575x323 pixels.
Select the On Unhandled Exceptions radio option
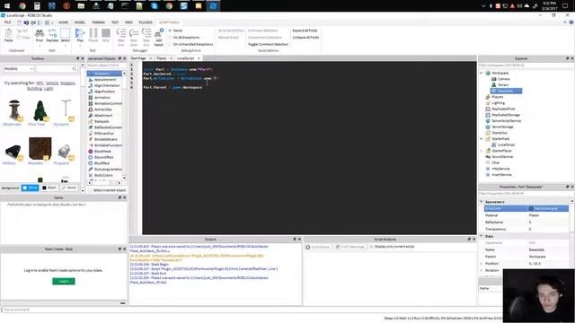[x=170, y=44]
